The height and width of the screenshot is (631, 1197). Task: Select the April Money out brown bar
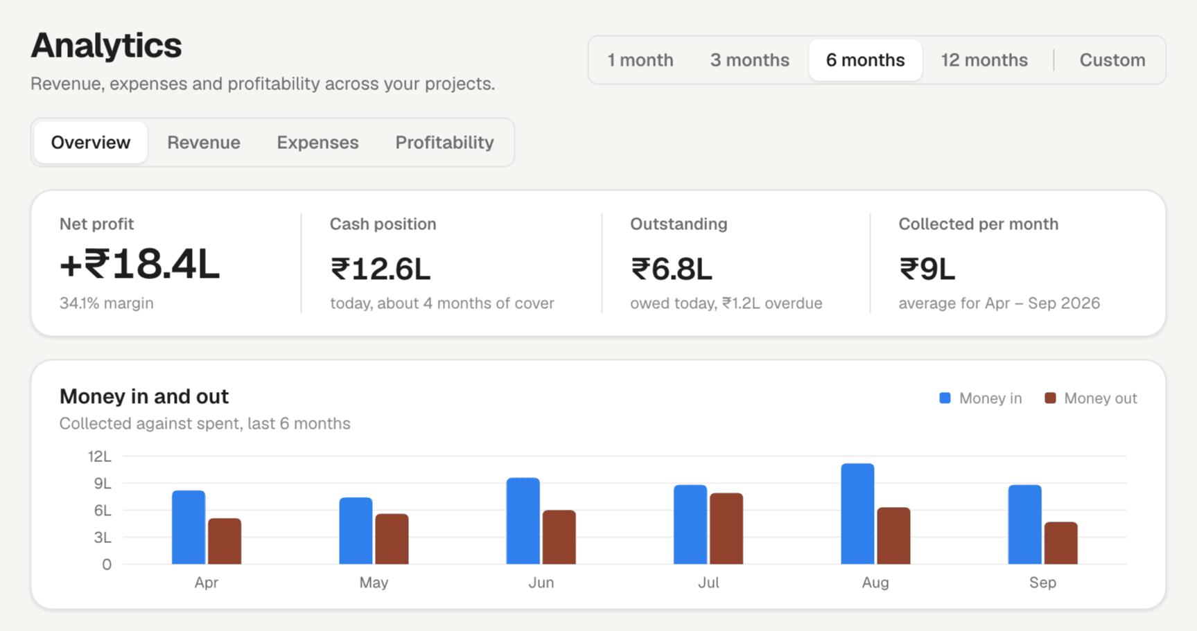pyautogui.click(x=225, y=541)
